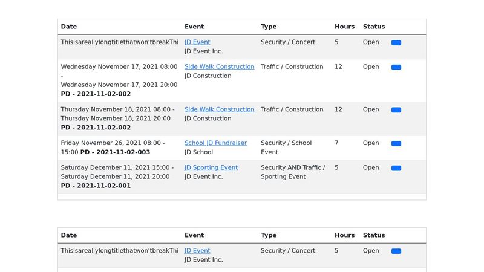This screenshot has width=484, height=272.
Task: Click 'PD - 2021-11-02-001' reference text
Action: coord(96,186)
